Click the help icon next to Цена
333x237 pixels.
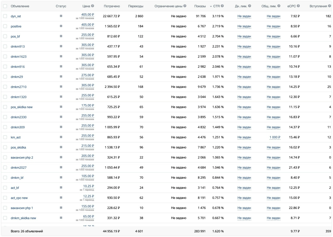pos(92,6)
